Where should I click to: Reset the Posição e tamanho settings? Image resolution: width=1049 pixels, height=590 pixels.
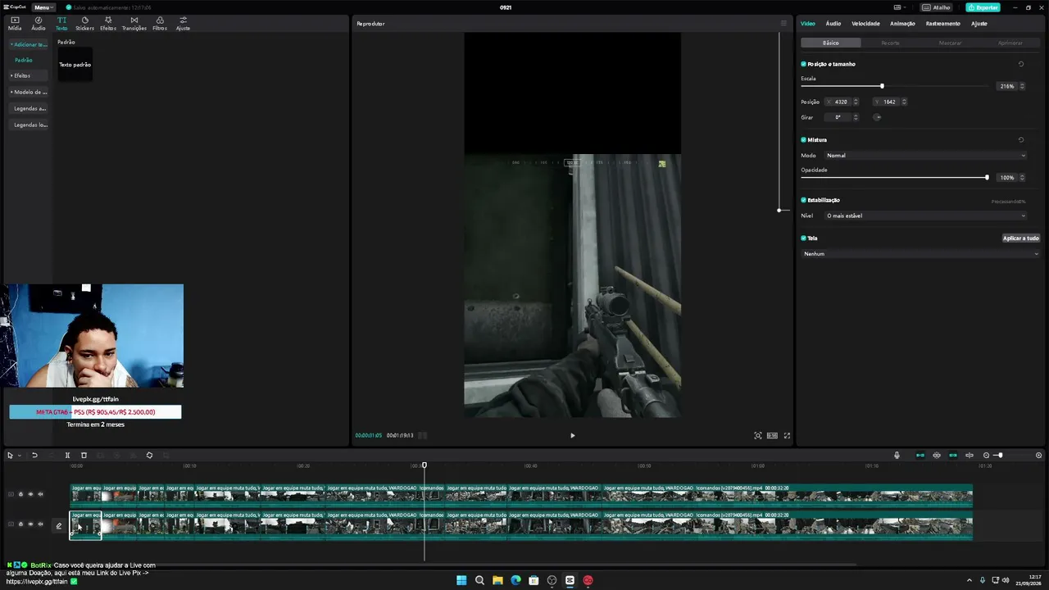coord(1021,64)
